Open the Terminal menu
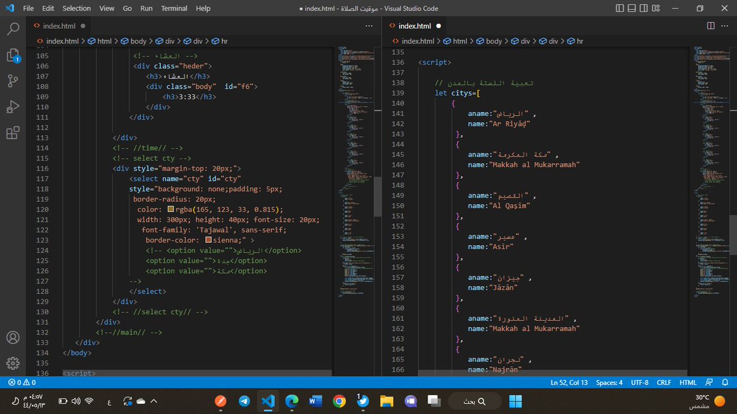This screenshot has width=737, height=414. [x=174, y=9]
